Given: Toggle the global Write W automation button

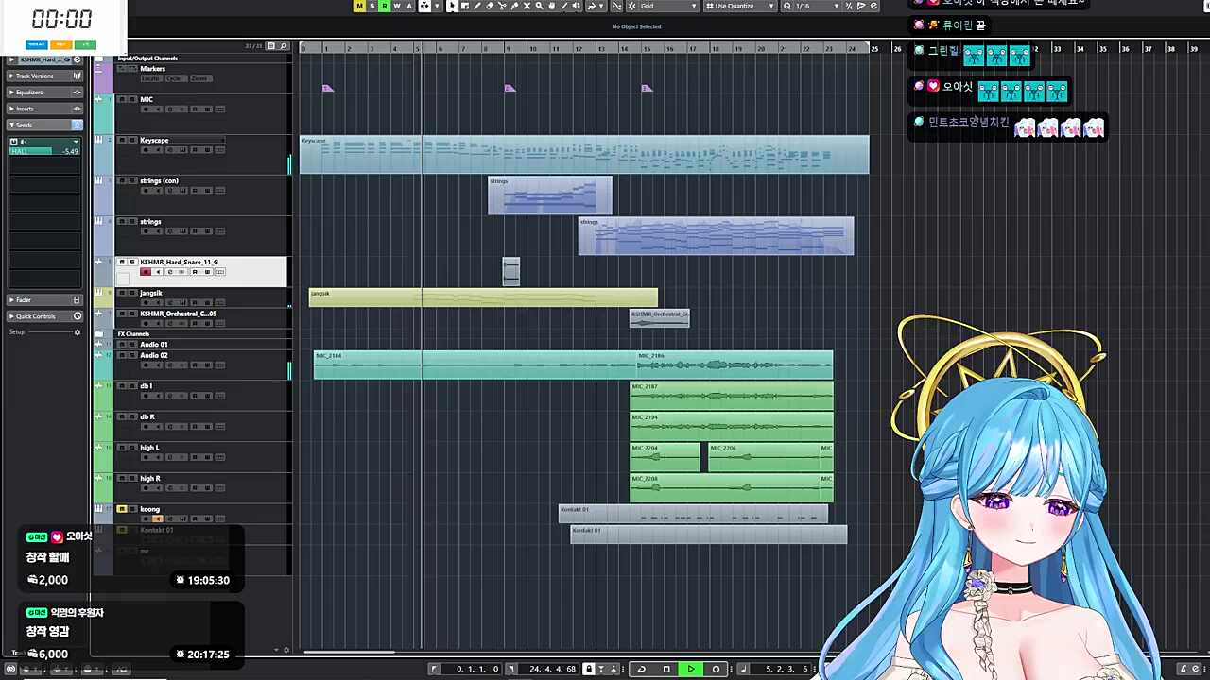Looking at the screenshot, I should 396,6.
